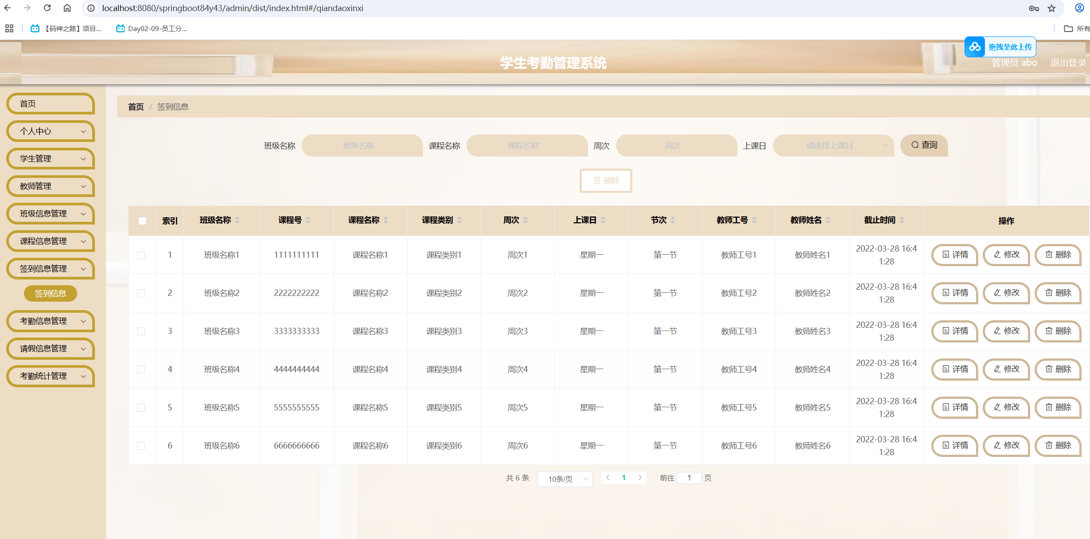Open the 请选择上课日 dropdown
The height and width of the screenshot is (539, 1090).
833,146
